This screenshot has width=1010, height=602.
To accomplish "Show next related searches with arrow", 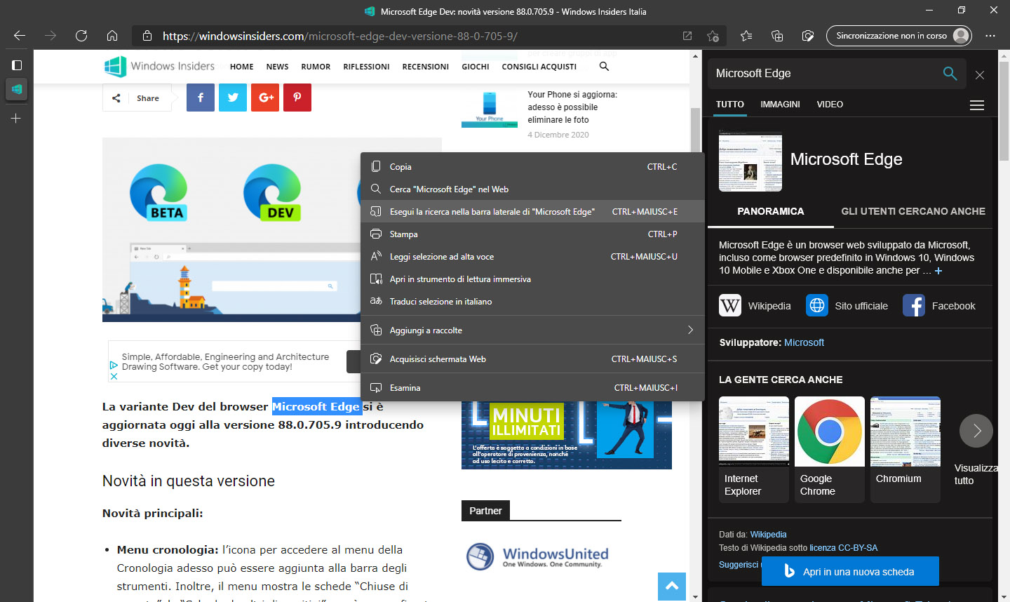I will [976, 431].
